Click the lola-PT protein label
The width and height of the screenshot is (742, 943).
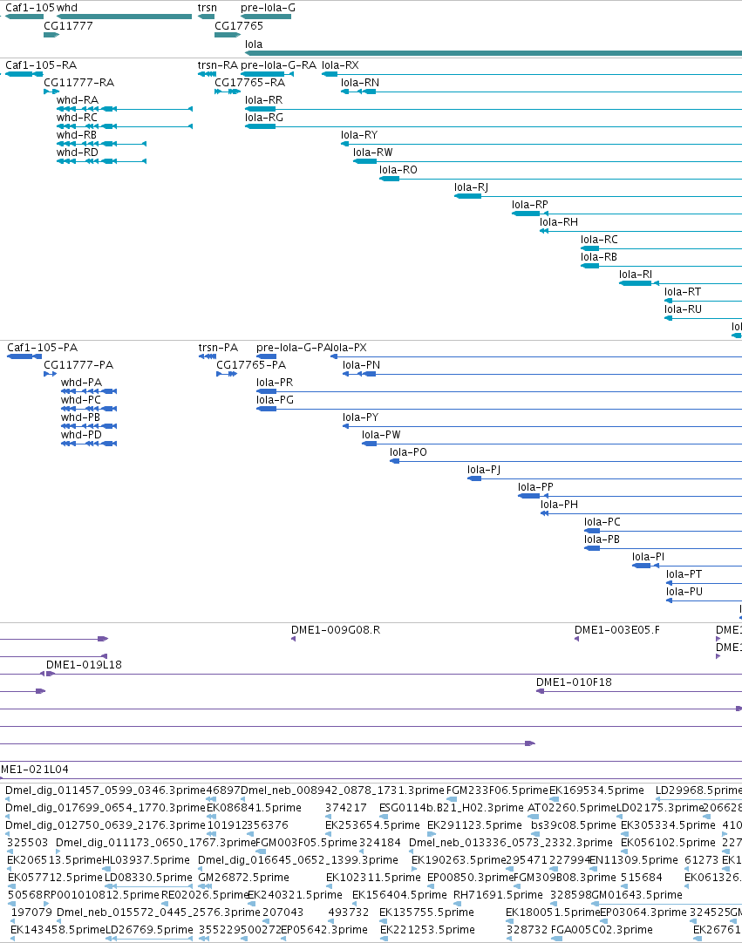tap(684, 574)
